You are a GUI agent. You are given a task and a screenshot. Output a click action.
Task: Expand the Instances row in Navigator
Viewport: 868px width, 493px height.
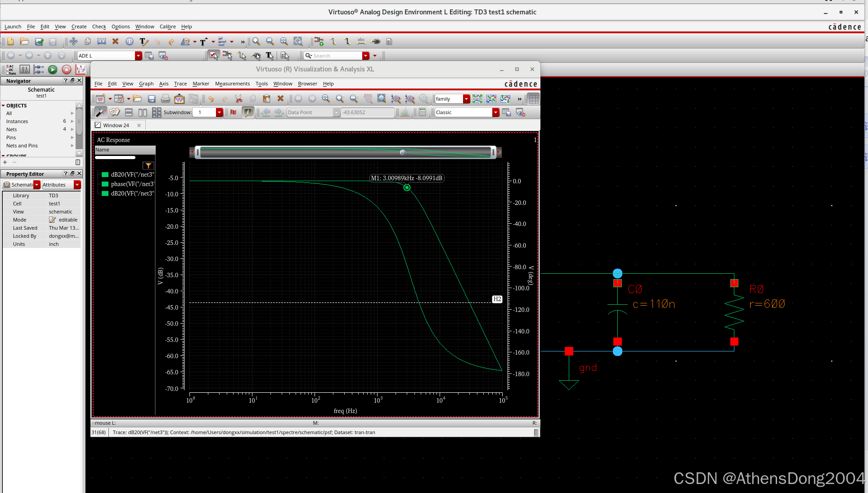72,121
